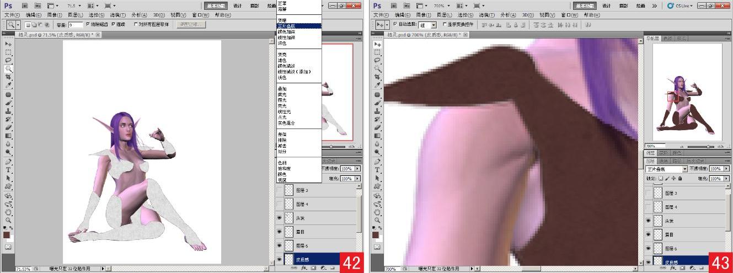Viewport: 733px width, 273px height.
Task: Hide 头发 layer in right layers panel
Action: click(x=649, y=220)
